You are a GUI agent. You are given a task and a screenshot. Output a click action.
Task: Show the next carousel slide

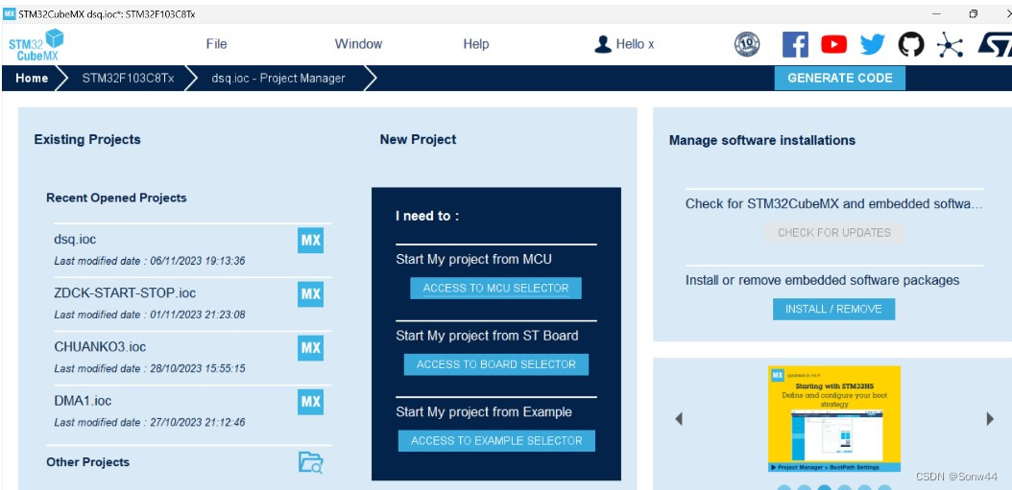tap(990, 419)
